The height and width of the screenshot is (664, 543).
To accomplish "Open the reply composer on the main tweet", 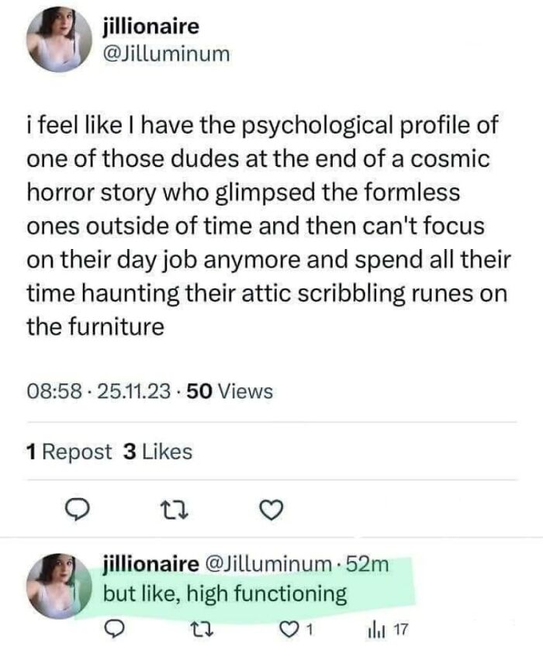I will pyautogui.click(x=75, y=508).
